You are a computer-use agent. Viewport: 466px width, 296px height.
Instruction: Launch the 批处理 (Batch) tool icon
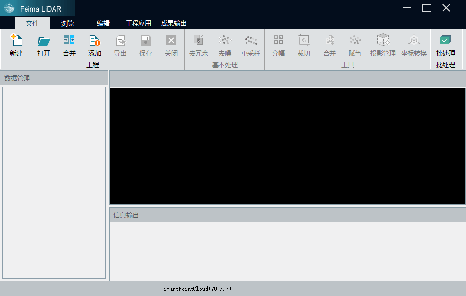(x=445, y=40)
